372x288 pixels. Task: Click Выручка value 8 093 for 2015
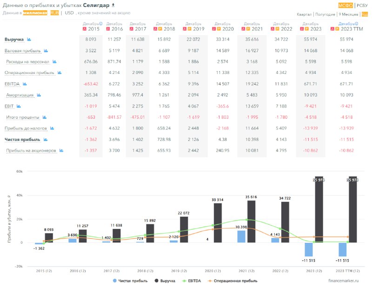[91, 40]
